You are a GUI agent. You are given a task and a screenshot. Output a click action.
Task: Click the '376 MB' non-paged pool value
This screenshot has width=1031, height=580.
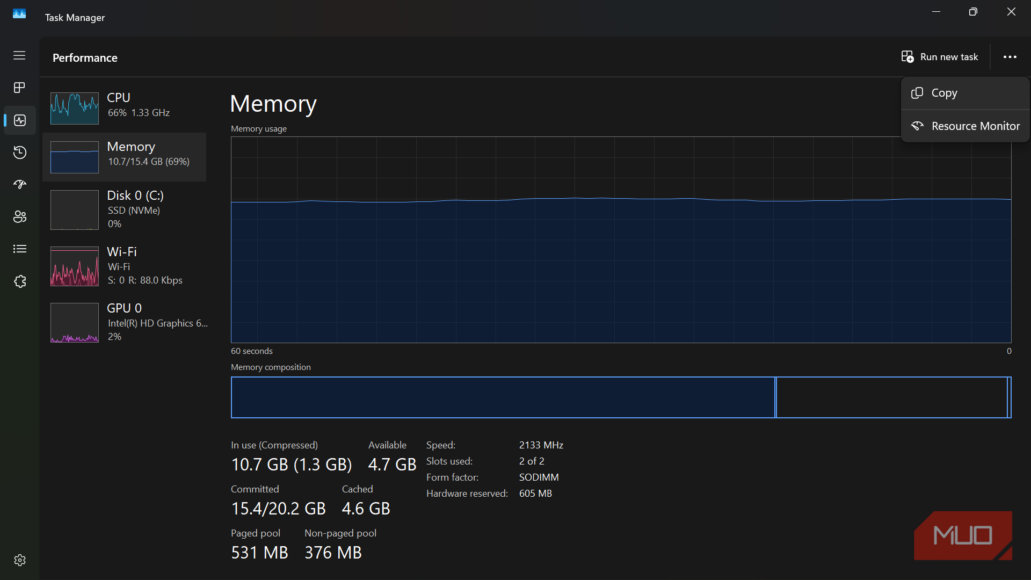coord(333,553)
